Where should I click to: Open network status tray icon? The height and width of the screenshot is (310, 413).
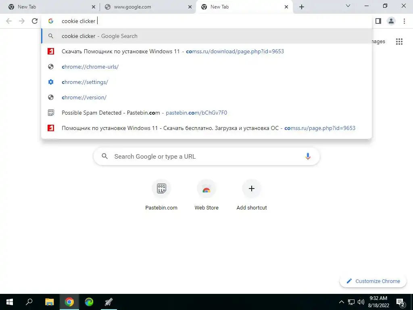coord(351,302)
